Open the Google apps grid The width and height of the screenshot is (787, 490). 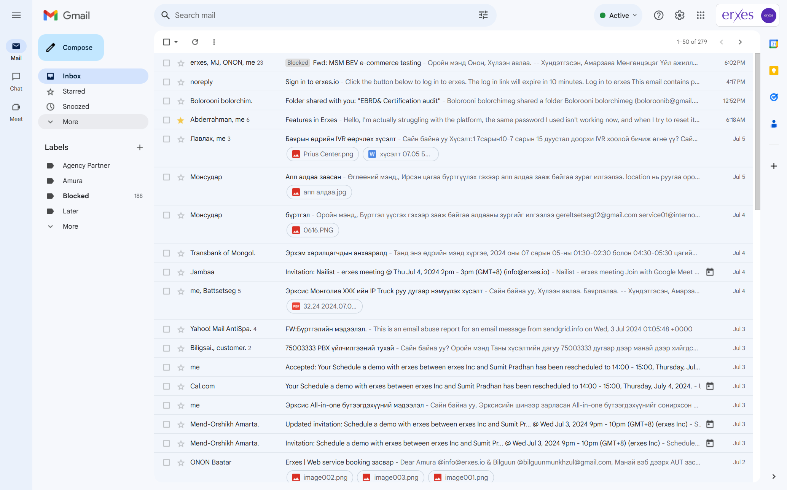pos(700,15)
